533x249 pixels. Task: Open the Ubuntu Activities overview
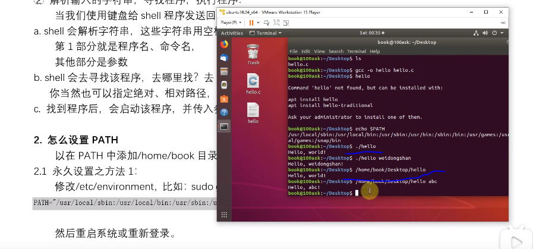[x=232, y=33]
